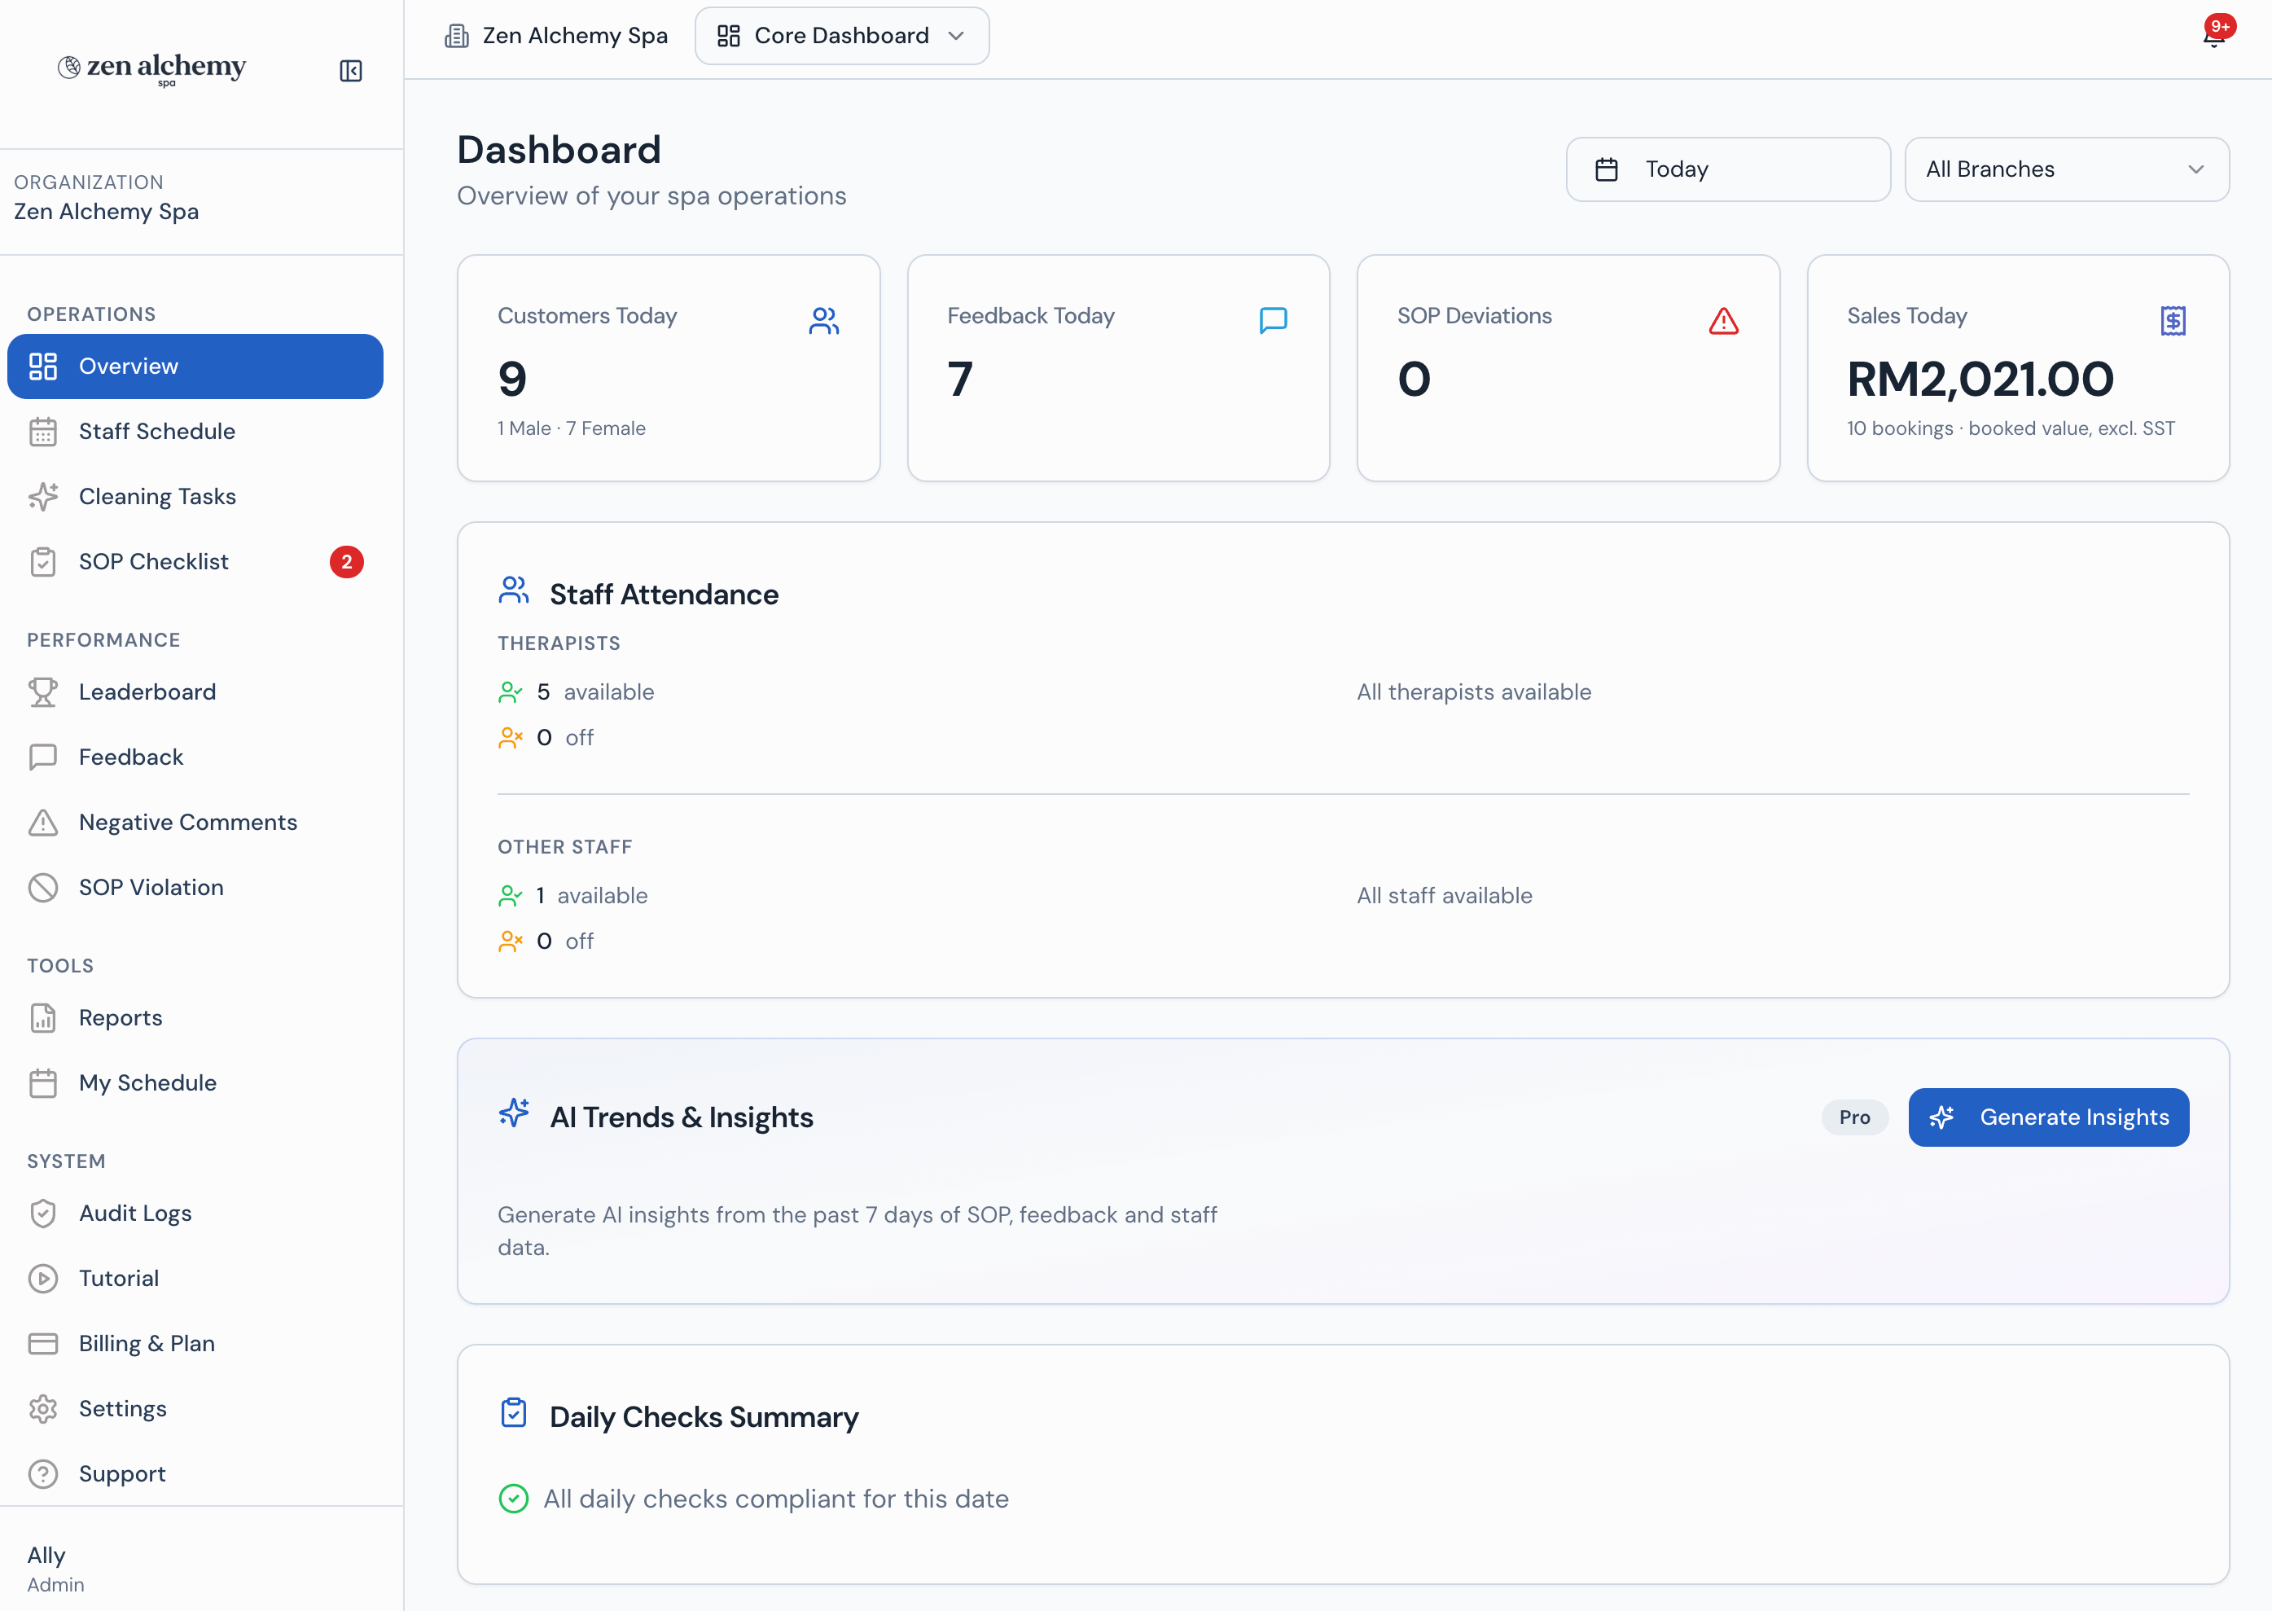
Task: Open Support page
Action: point(195,1473)
